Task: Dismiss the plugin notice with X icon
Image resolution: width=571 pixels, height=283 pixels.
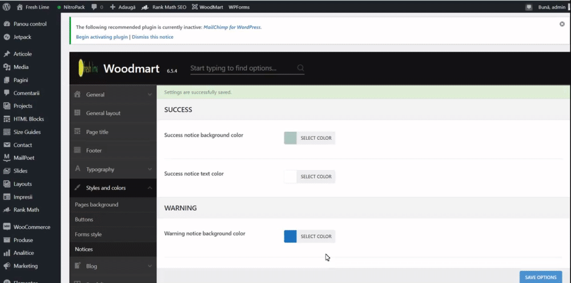Action: click(562, 24)
